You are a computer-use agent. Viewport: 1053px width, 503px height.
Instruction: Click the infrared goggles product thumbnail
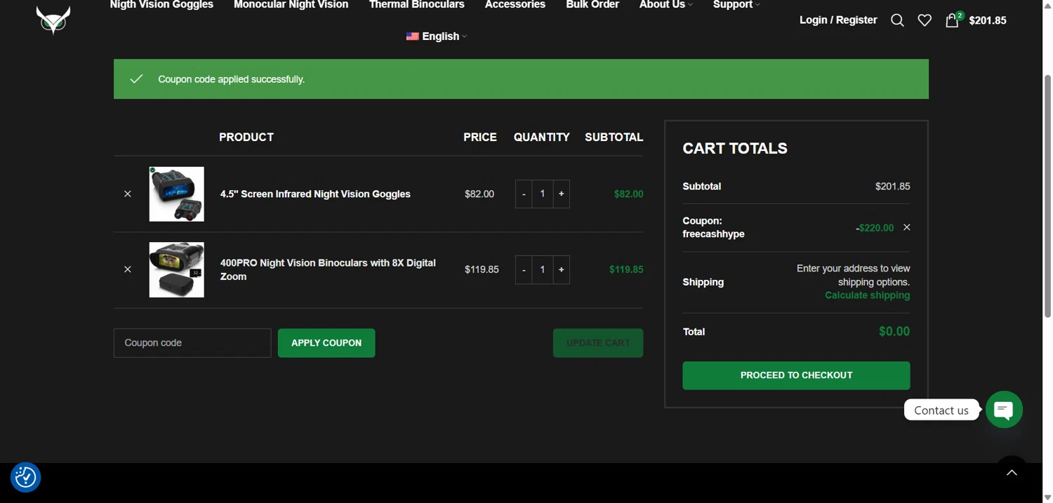(177, 194)
